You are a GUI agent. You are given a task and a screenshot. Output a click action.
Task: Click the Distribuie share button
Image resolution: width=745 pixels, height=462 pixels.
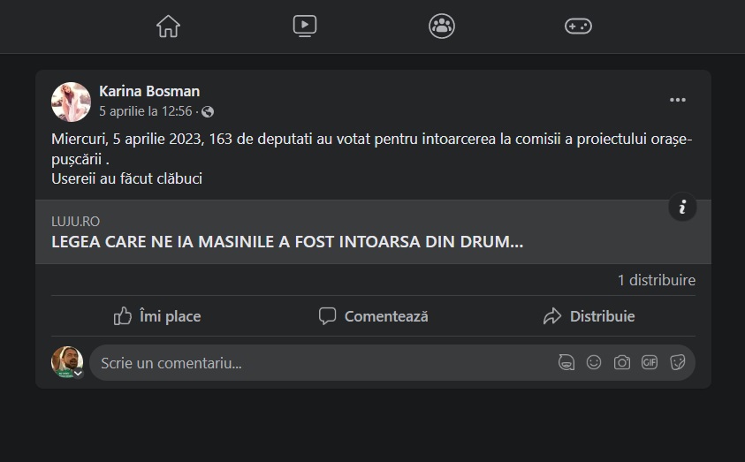click(589, 316)
